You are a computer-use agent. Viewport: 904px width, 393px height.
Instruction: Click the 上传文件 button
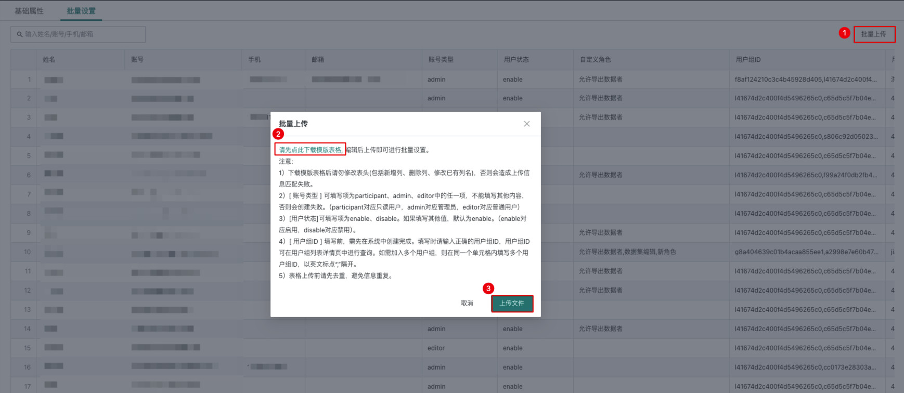[x=512, y=303]
